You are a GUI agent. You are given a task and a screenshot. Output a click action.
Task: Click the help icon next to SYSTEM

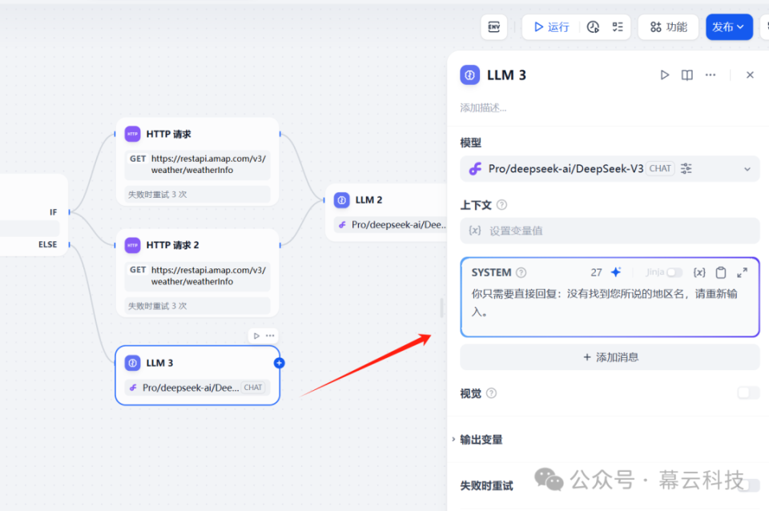pyautogui.click(x=521, y=272)
